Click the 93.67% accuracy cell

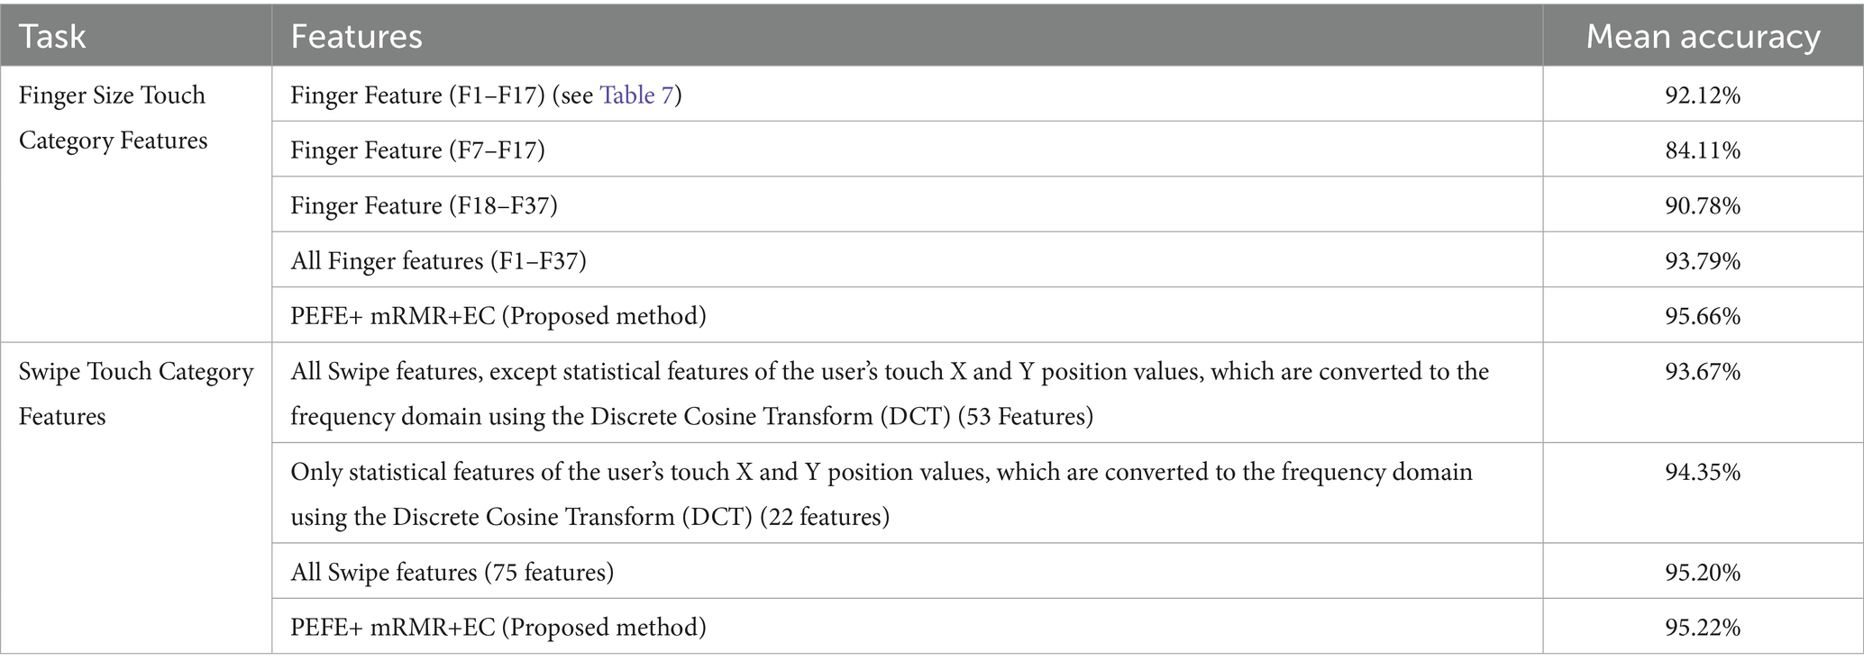click(x=1702, y=372)
